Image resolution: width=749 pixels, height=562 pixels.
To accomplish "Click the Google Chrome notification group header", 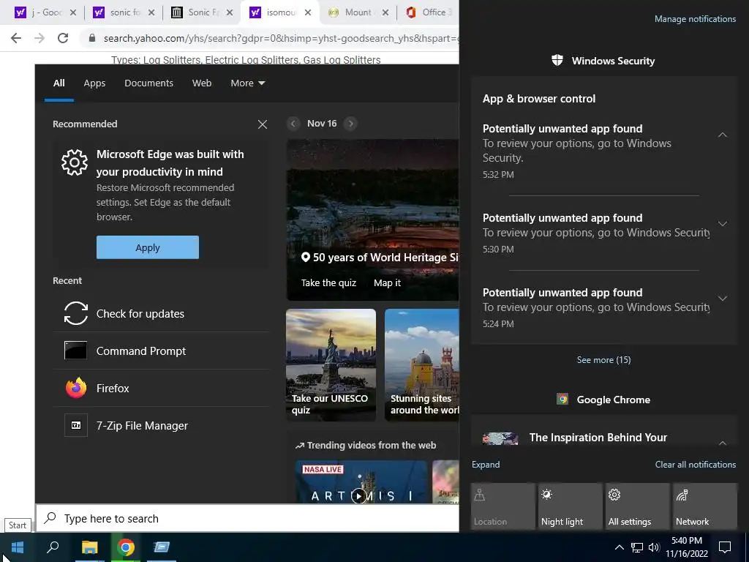I will [603, 400].
